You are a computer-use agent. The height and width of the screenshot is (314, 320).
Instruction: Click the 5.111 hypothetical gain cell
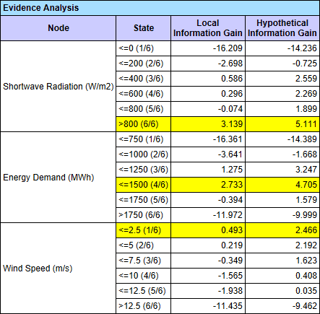(282, 124)
